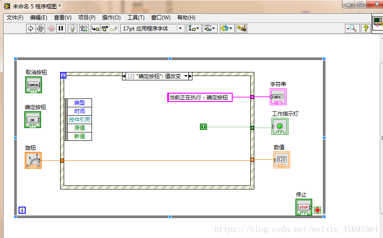
Task: Click the Run Continuously button
Action: point(40,28)
